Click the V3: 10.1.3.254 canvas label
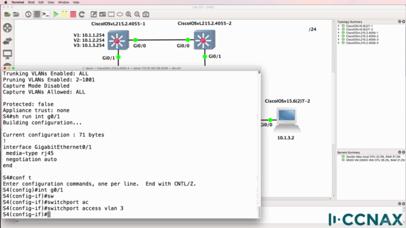The image size is (406, 228). click(89, 46)
